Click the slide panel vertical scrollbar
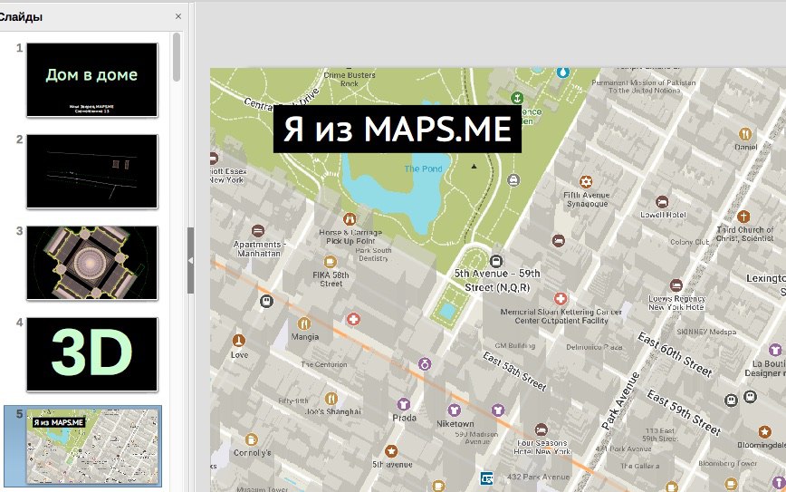The width and height of the screenshot is (786, 492). pos(177,57)
